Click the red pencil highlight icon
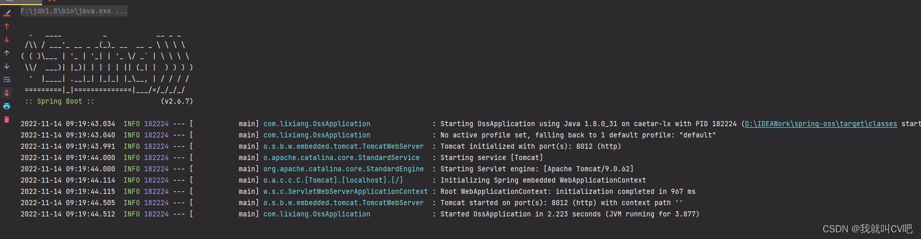Viewport: 921px width, 239px height. pyautogui.click(x=7, y=13)
